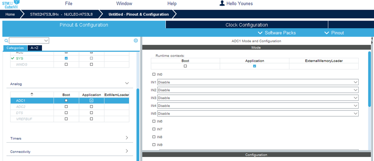Image resolution: width=374 pixels, height=161 pixels.
Task: Sort the Analog table with the sort arrows
Action: tap(32, 95)
